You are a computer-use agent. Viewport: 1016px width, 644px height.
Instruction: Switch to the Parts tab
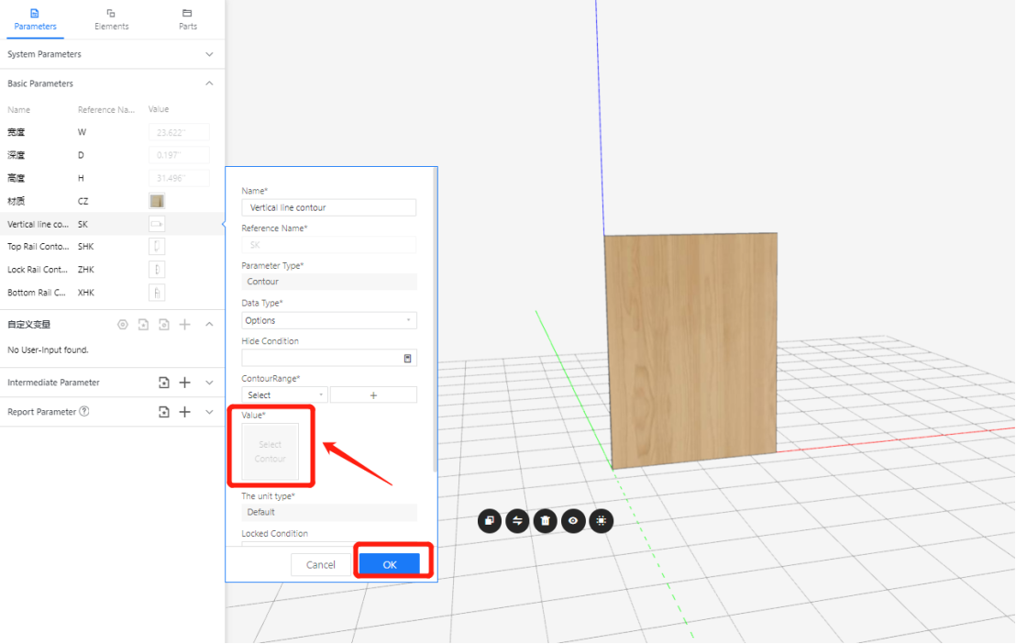[187, 19]
